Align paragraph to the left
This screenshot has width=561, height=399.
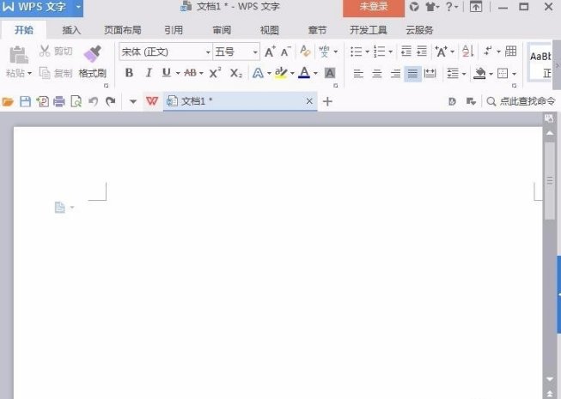coord(358,74)
